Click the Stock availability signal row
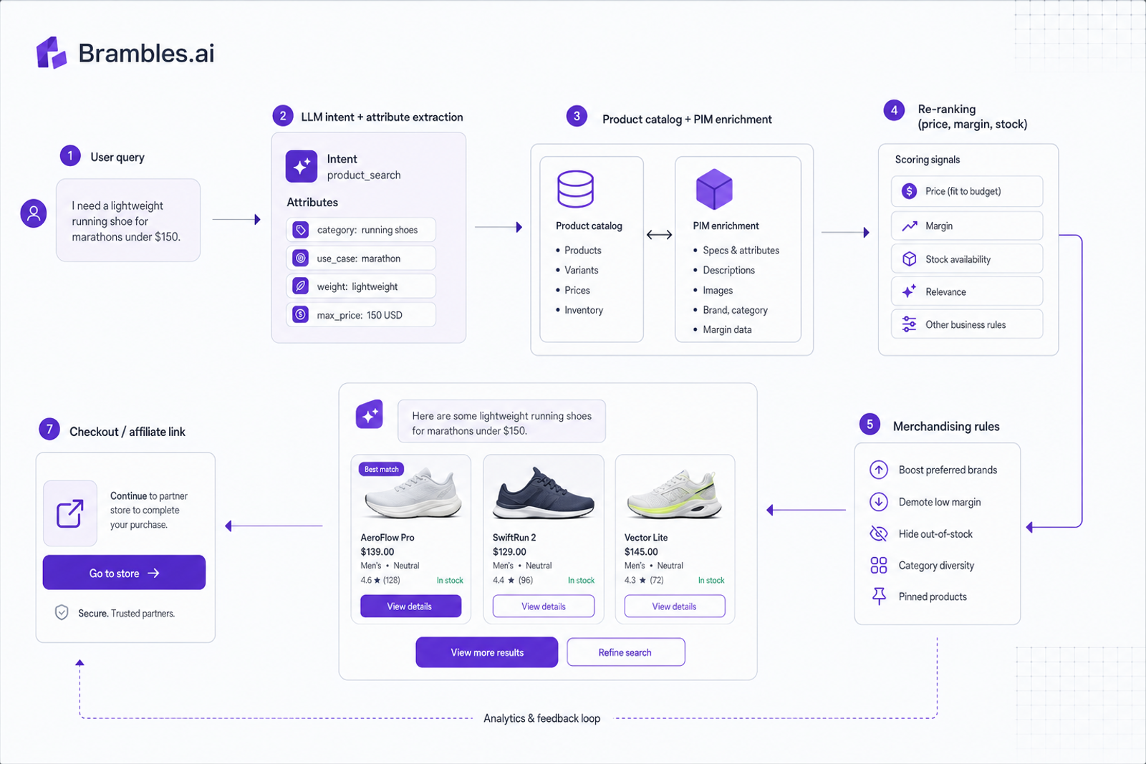This screenshot has height=764, width=1146. click(967, 259)
